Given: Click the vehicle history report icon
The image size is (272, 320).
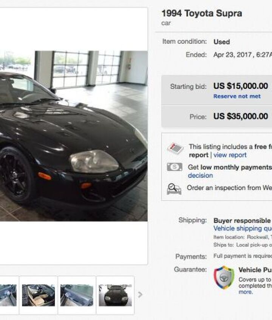Looking at the screenshot, I should 175,148.
